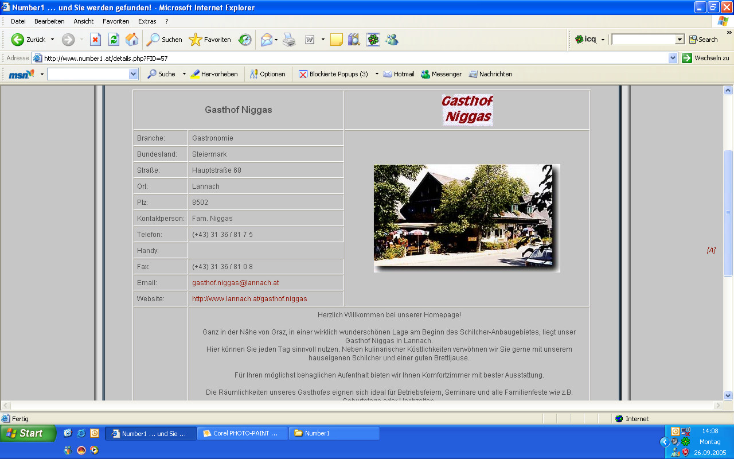The width and height of the screenshot is (734, 459).
Task: Open the Ansicht menu
Action: coord(83,21)
